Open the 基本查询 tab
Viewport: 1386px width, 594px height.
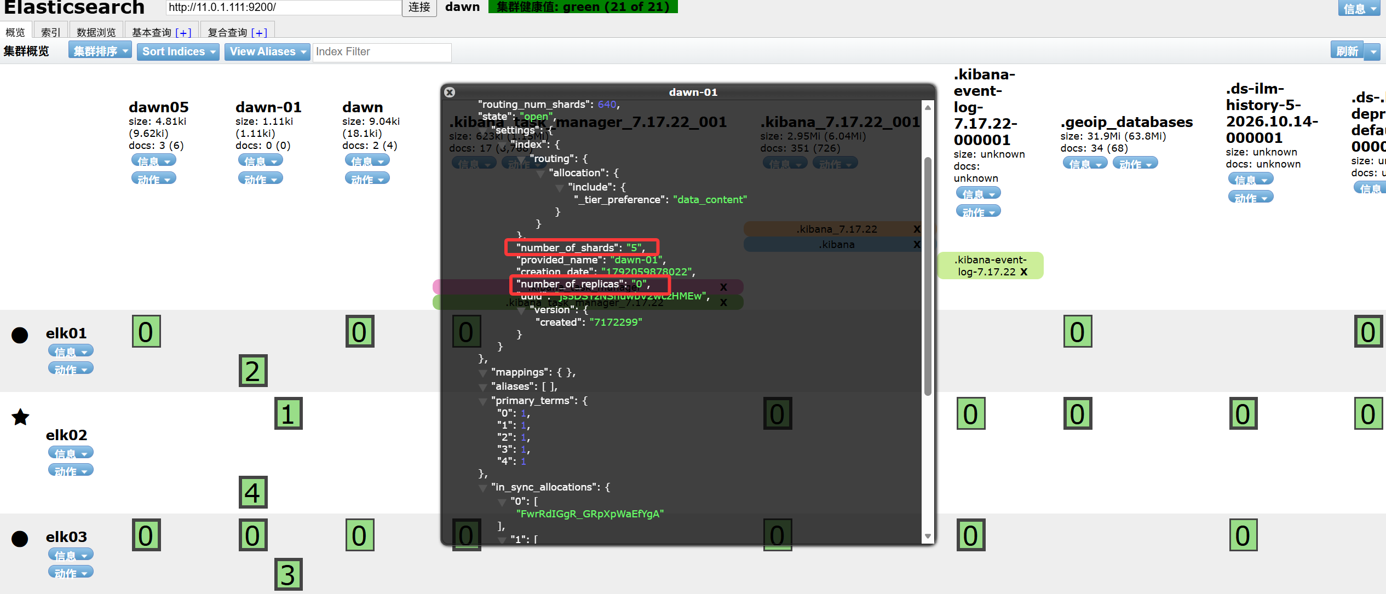(152, 32)
